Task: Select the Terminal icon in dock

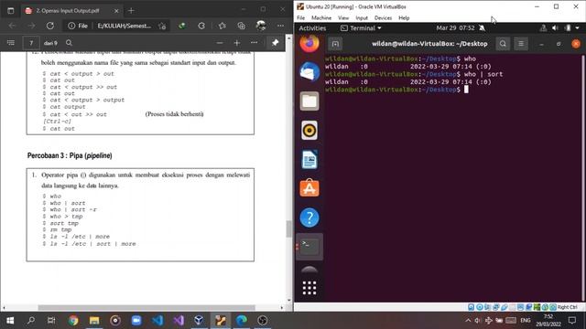Action: (x=309, y=246)
